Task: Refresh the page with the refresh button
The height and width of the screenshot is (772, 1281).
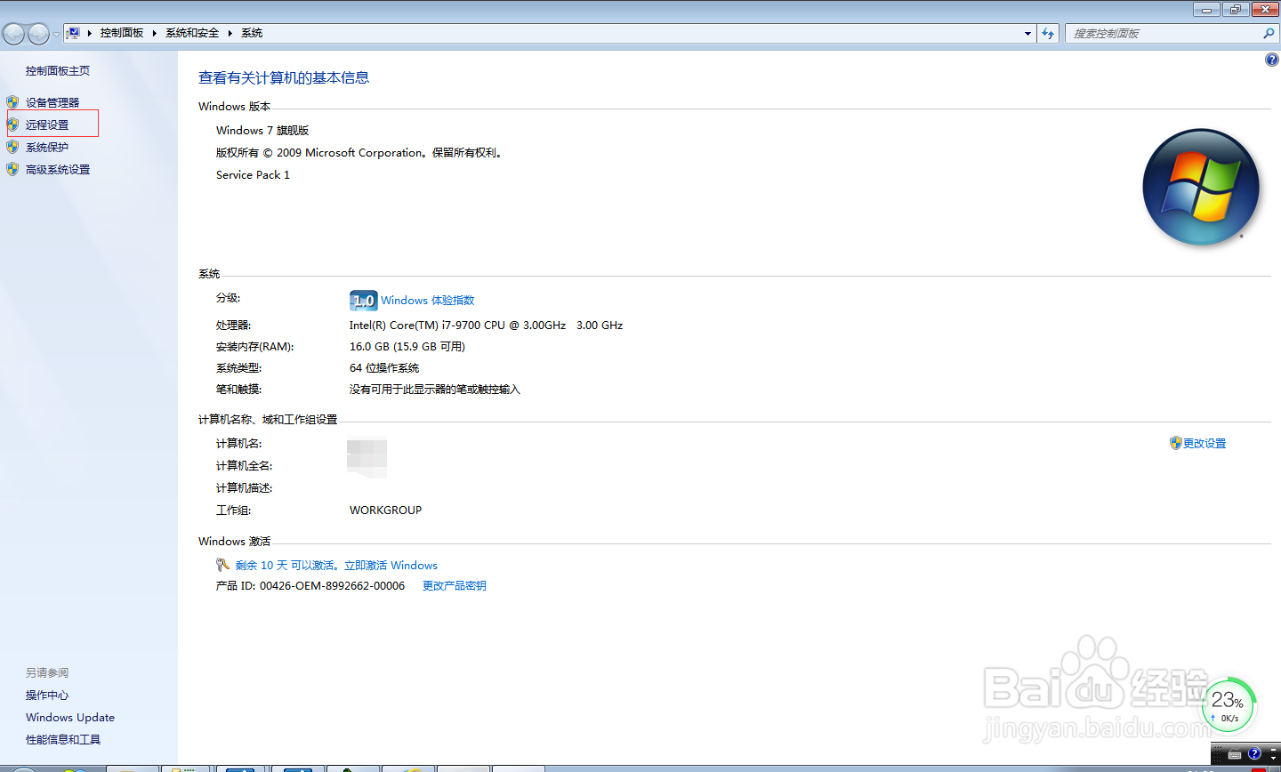Action: 1048,33
